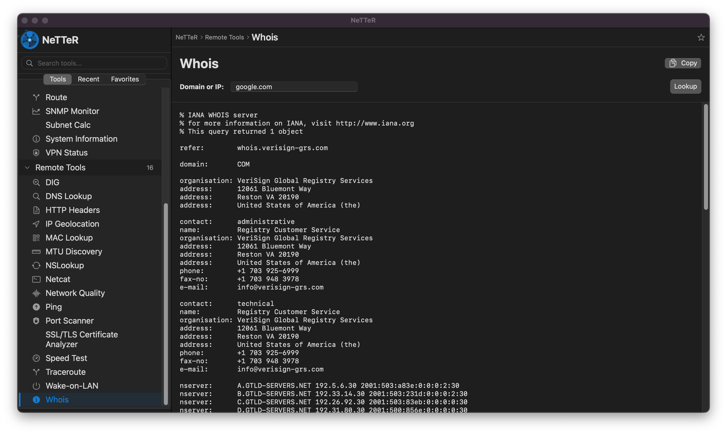The height and width of the screenshot is (434, 727).
Task: Copy the Whois results
Action: tap(682, 63)
